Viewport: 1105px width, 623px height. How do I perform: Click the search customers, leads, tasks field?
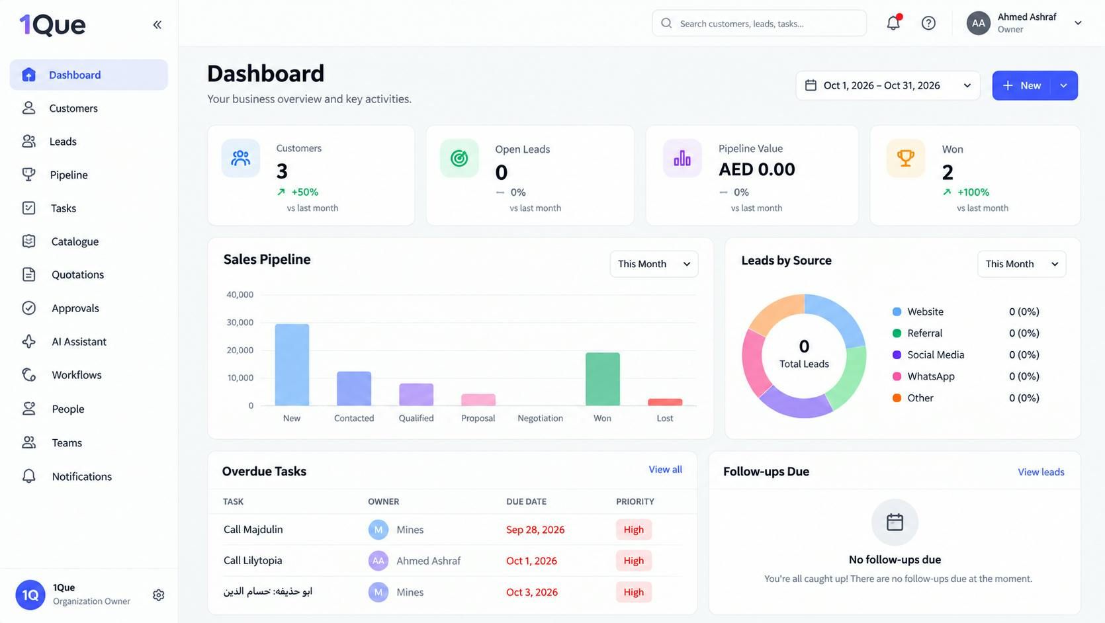(x=759, y=23)
